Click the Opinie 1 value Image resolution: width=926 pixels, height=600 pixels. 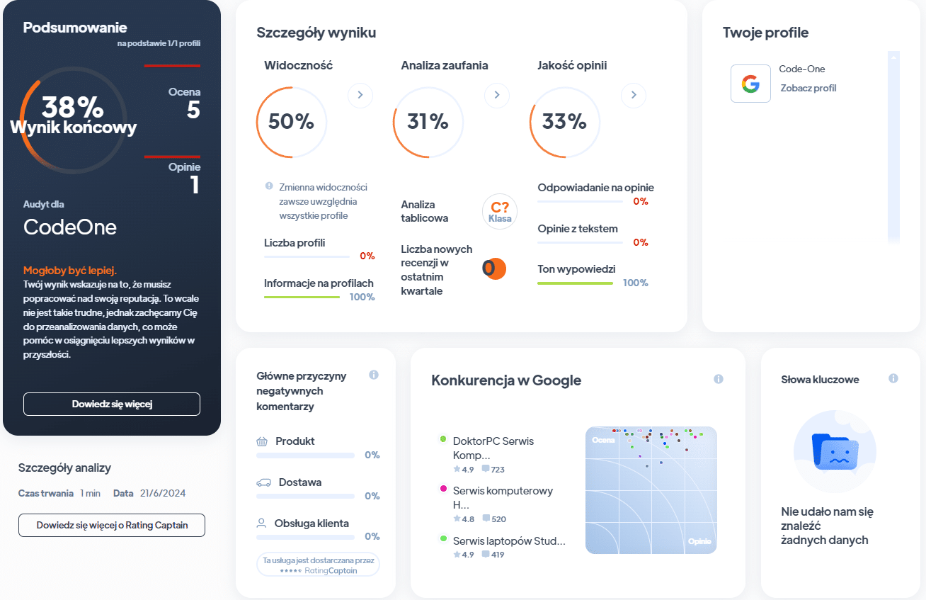click(x=195, y=184)
